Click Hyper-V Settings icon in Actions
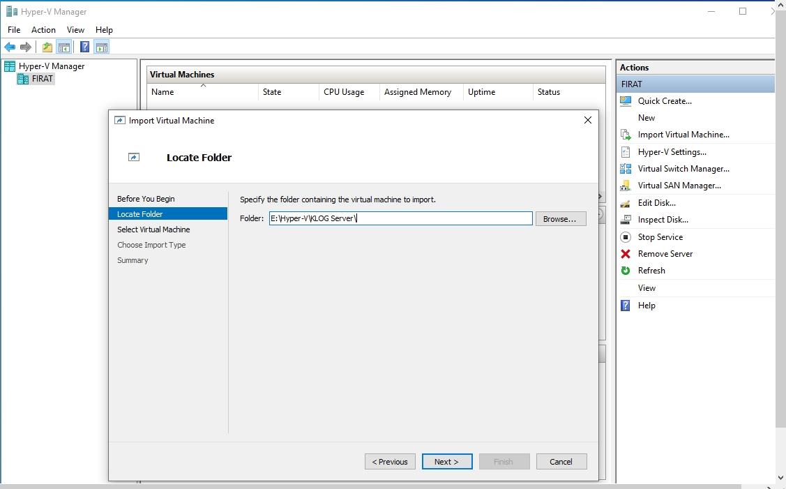Image resolution: width=786 pixels, height=489 pixels. pyautogui.click(x=626, y=152)
